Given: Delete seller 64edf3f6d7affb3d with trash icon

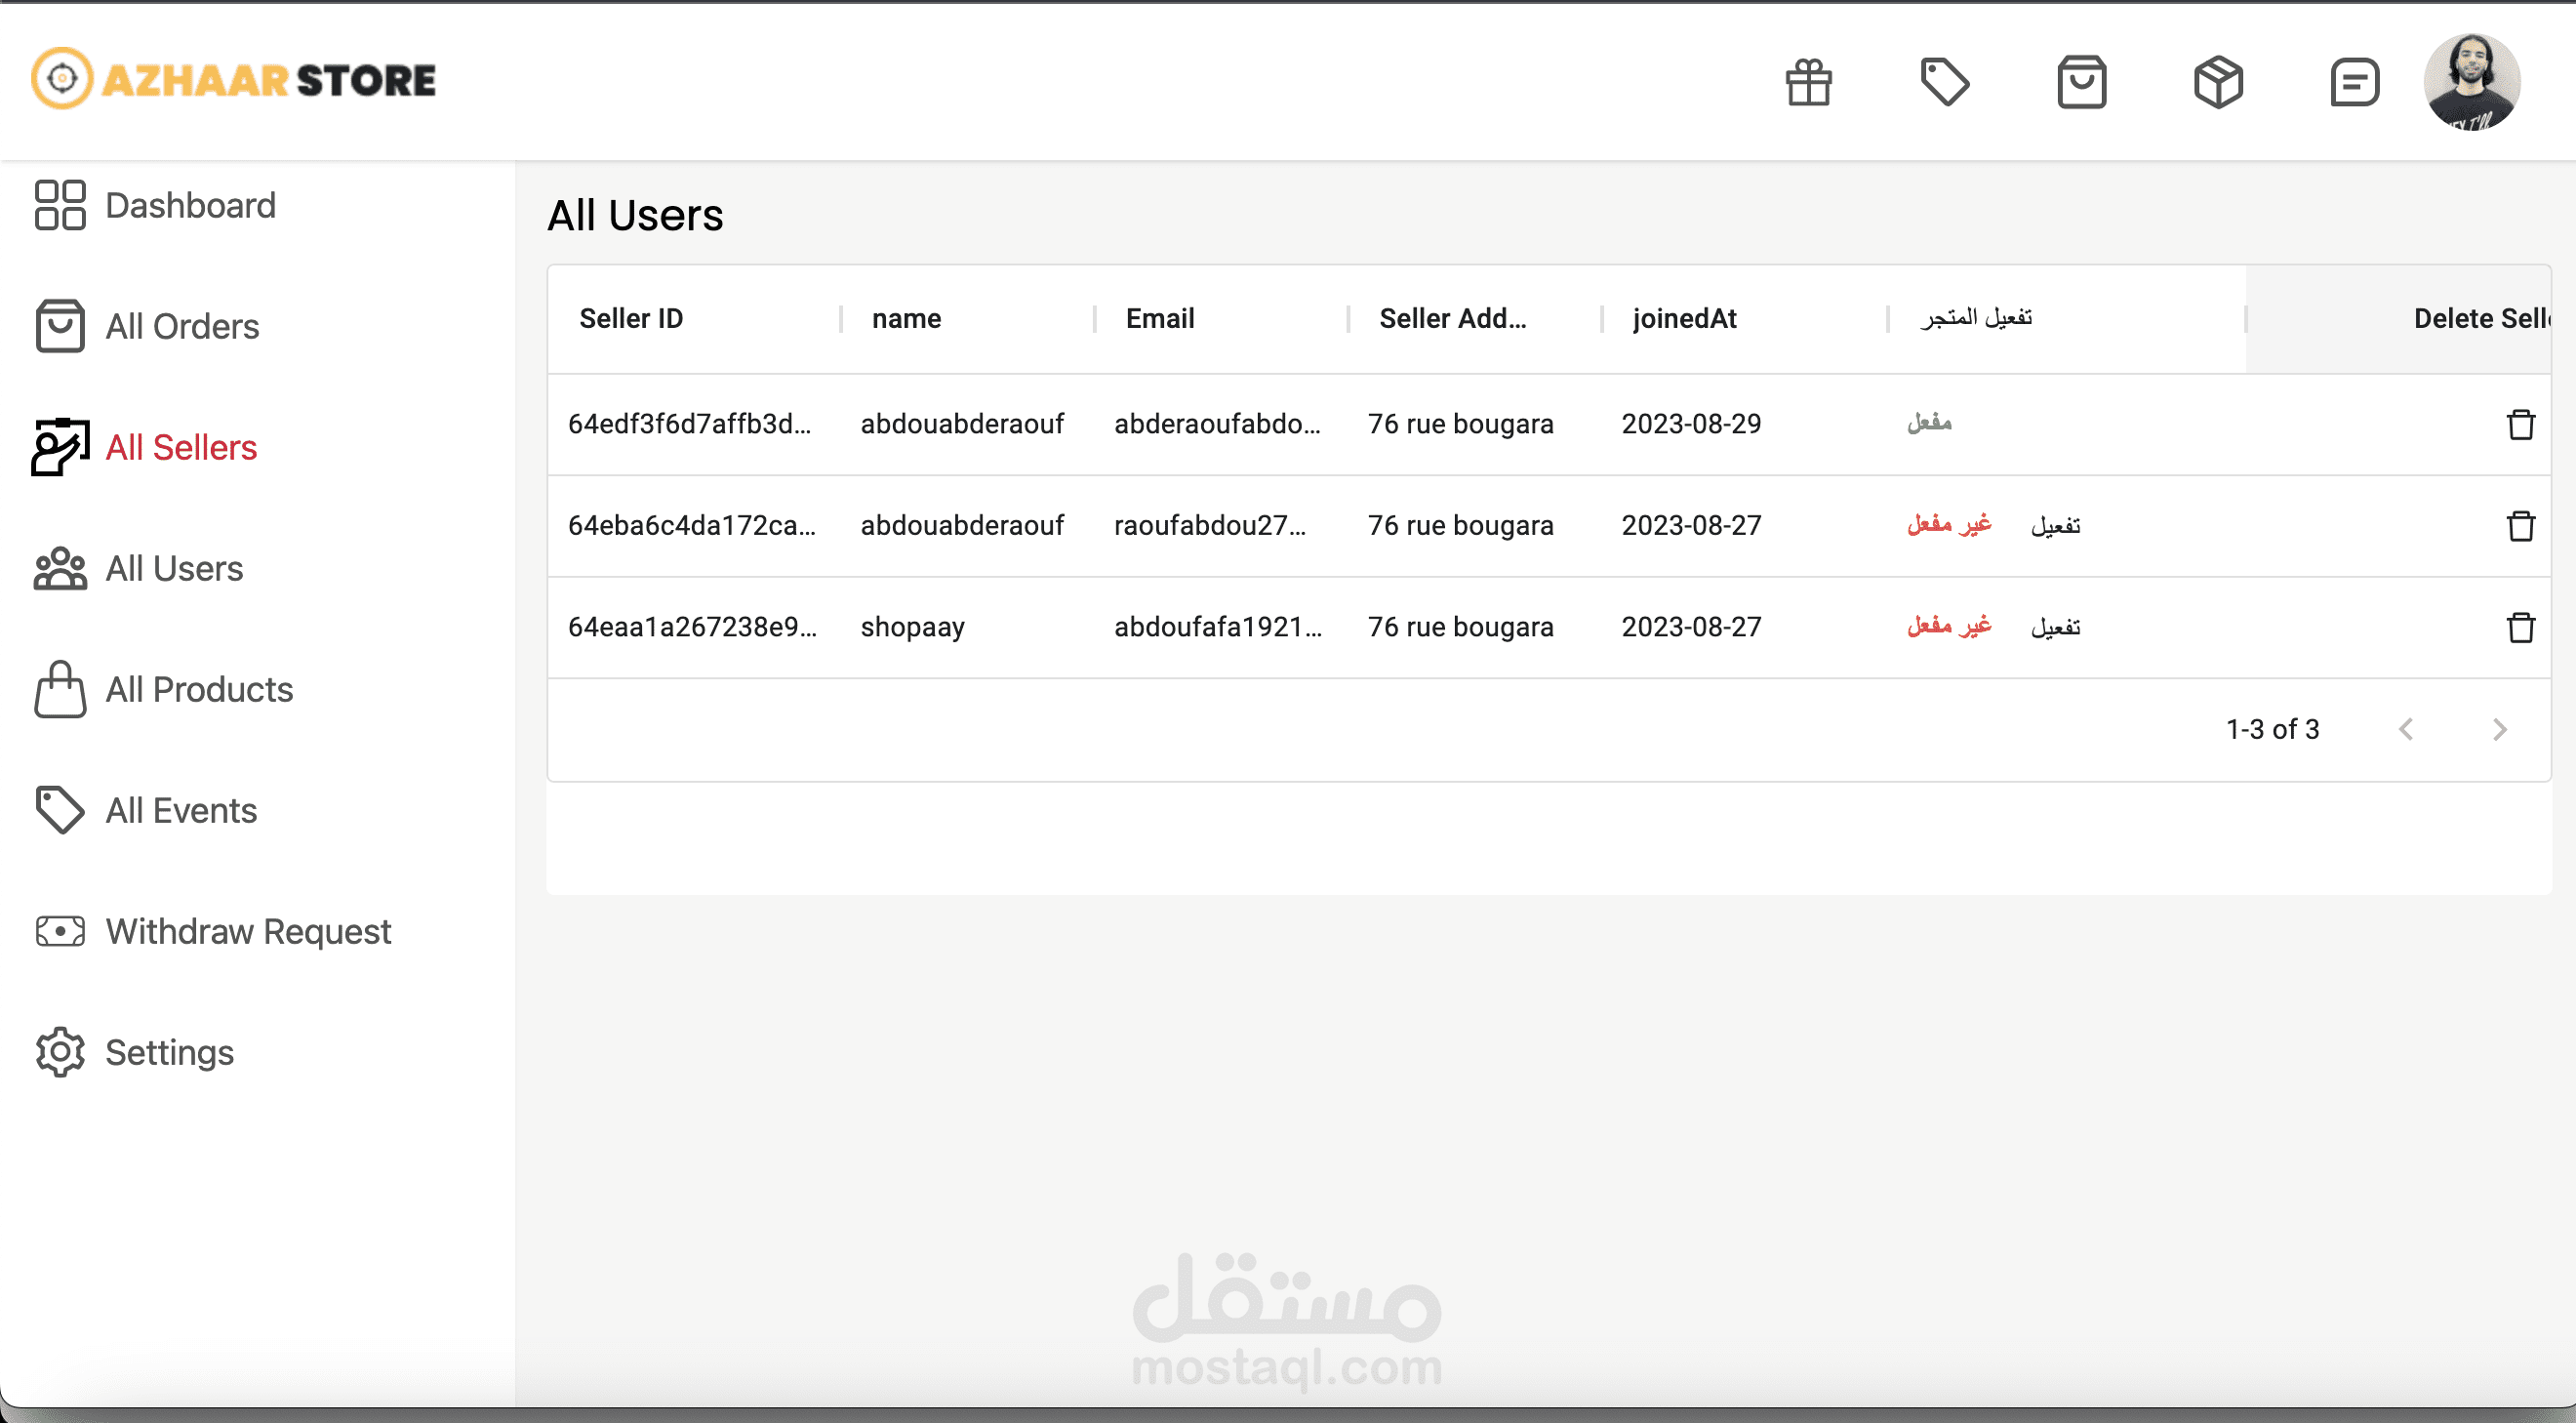Looking at the screenshot, I should (x=2520, y=425).
